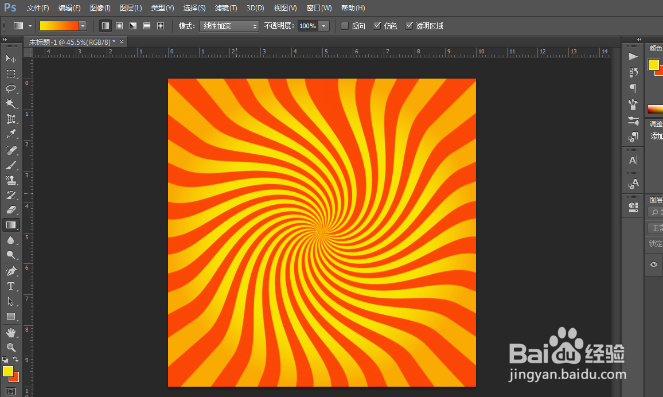Open the Actions panel play icon
This screenshot has width=663, height=397.
pyautogui.click(x=633, y=57)
